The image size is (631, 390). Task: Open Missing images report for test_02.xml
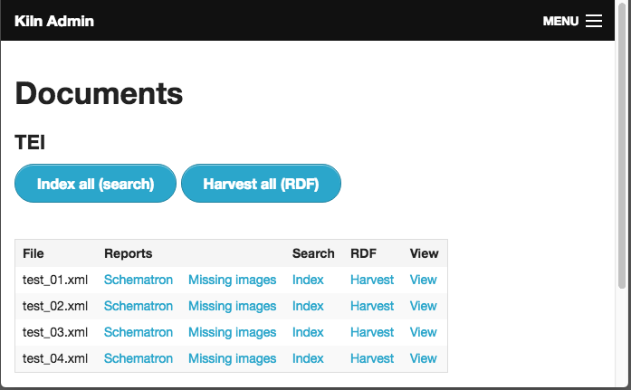[x=232, y=307]
